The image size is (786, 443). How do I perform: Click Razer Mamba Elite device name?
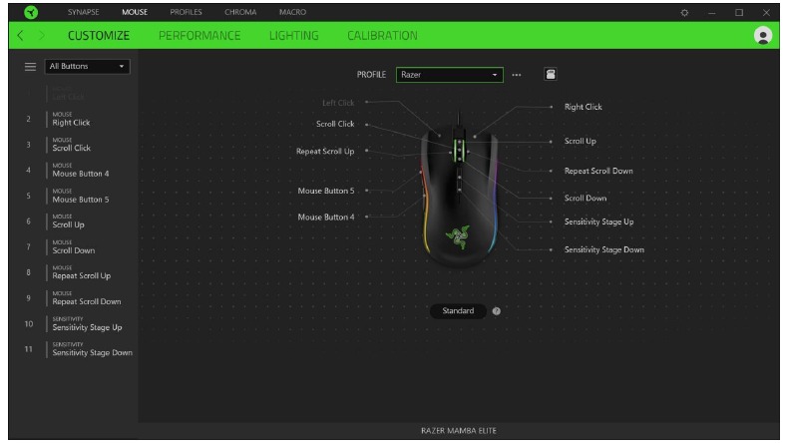tap(459, 430)
